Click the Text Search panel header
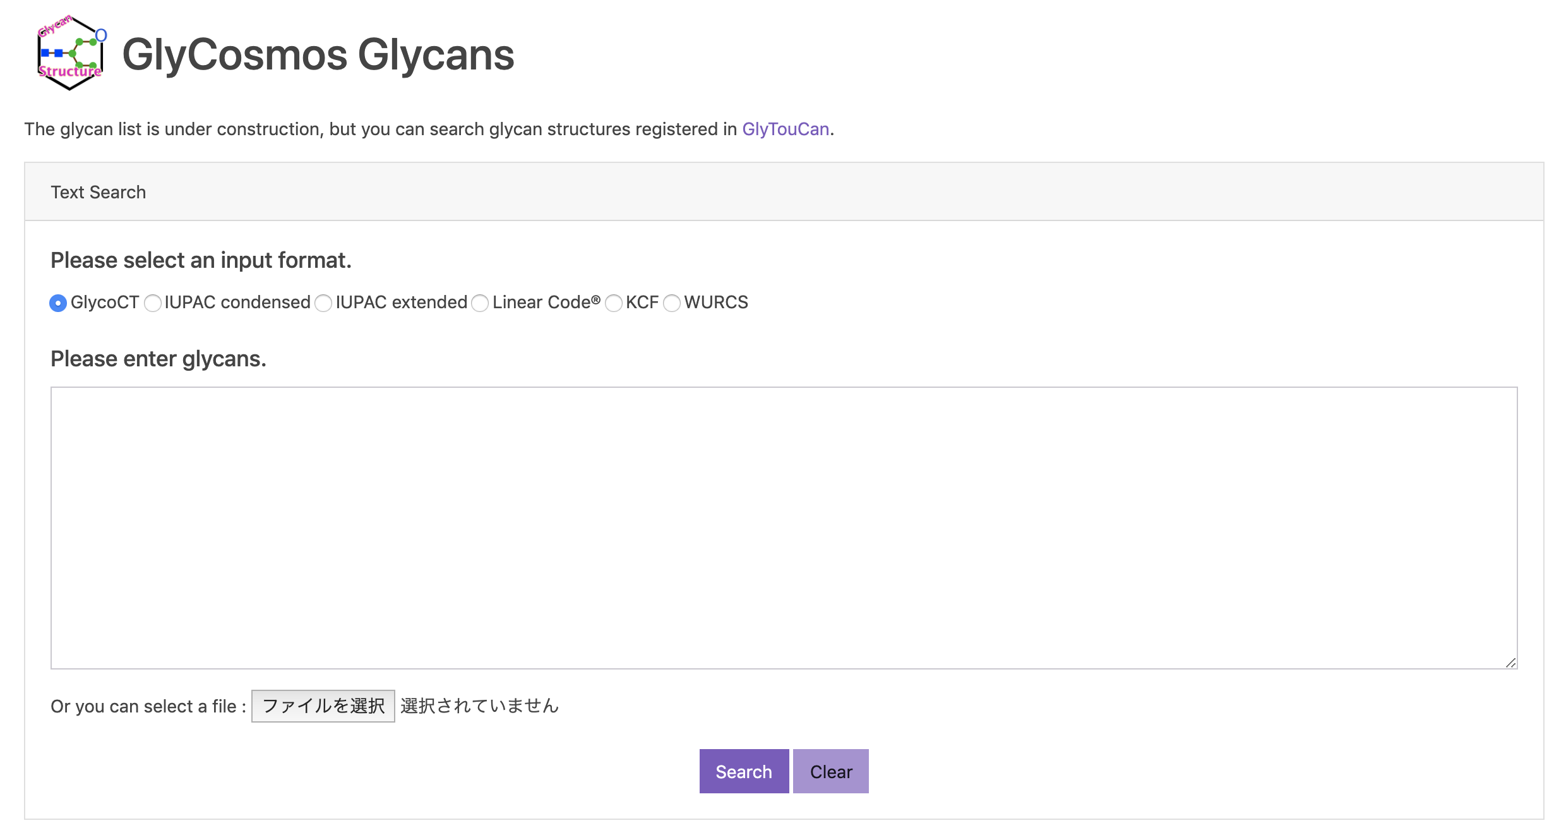 [x=784, y=192]
